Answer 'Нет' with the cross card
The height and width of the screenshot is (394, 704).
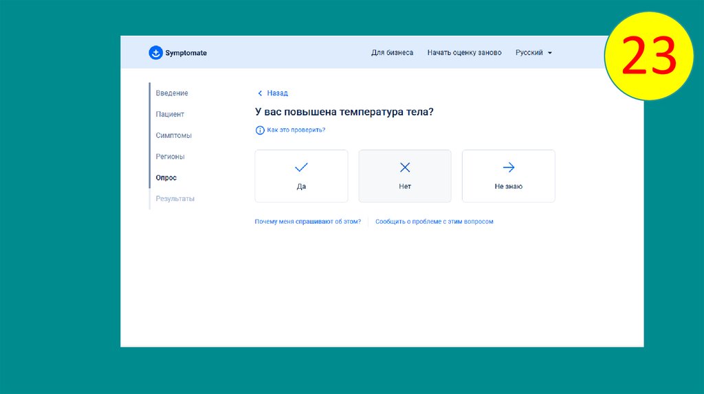(404, 176)
